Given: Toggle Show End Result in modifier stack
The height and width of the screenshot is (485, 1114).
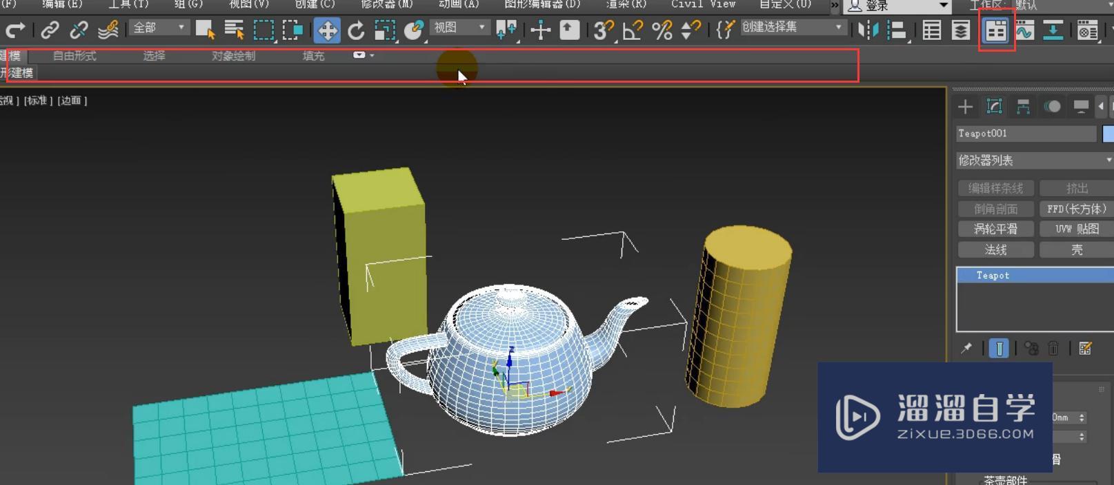Looking at the screenshot, I should pos(999,349).
